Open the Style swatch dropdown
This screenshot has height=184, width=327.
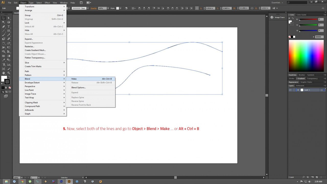click(121, 8)
